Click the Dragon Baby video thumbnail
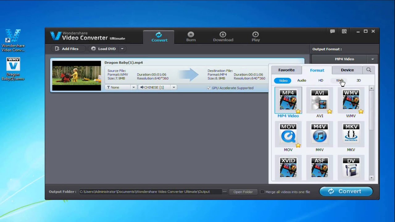Screen dimensions: 395x222 pos(77,76)
